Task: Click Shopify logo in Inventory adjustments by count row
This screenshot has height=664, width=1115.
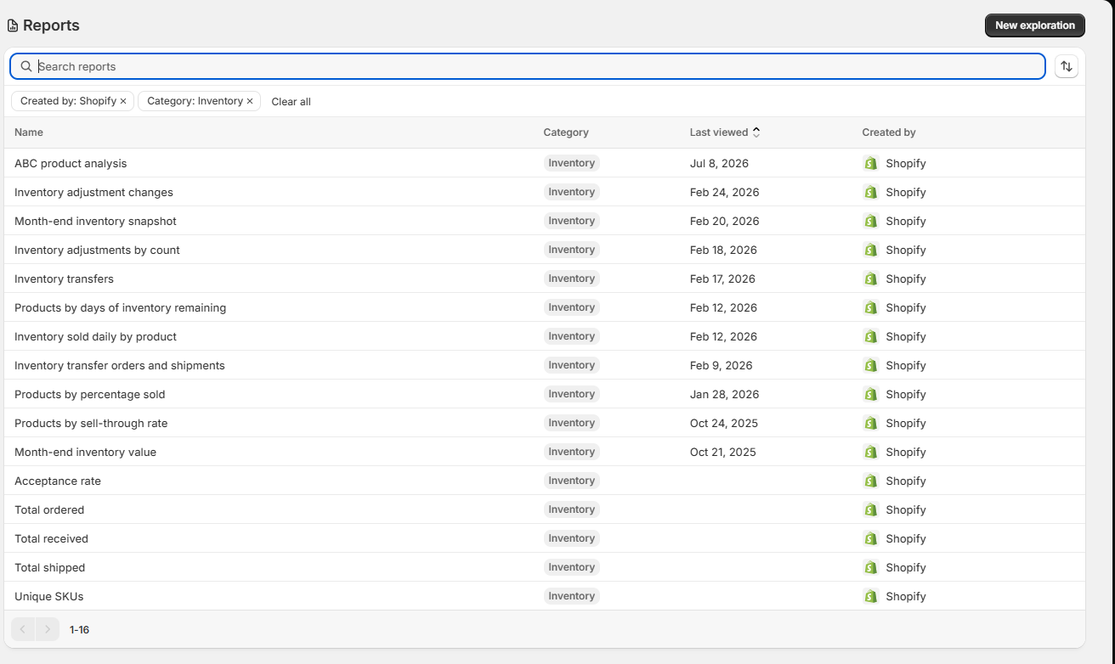Action: pos(870,250)
